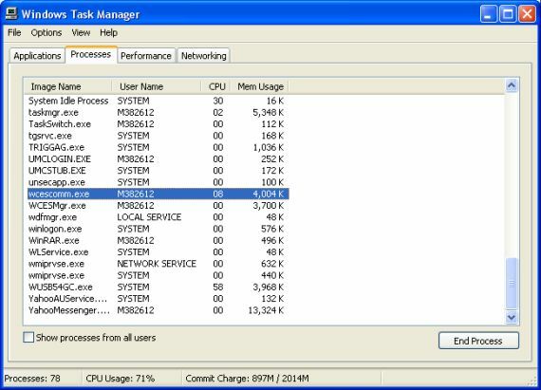The width and height of the screenshot is (541, 390).
Task: Select the WUSB54GC.exe process
Action: coord(158,287)
